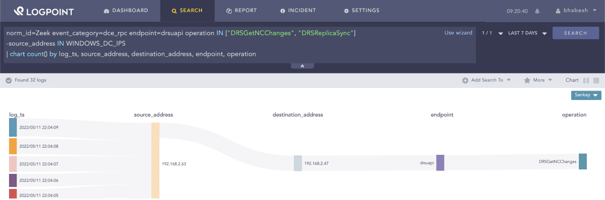The image size is (605, 200).
Task: Click the plus icon for Add Search To
Action: tap(465, 80)
